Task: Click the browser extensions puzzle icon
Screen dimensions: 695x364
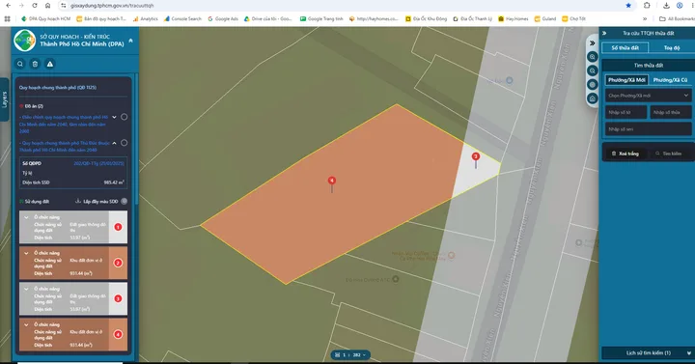Action: coord(647,6)
